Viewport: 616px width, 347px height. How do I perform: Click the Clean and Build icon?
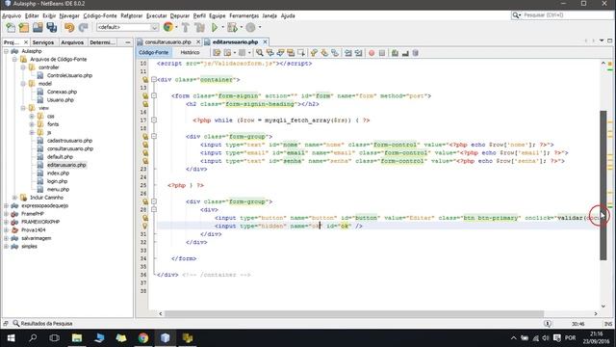[x=199, y=28]
